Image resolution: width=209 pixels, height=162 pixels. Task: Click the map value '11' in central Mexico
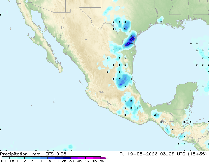[125, 79]
